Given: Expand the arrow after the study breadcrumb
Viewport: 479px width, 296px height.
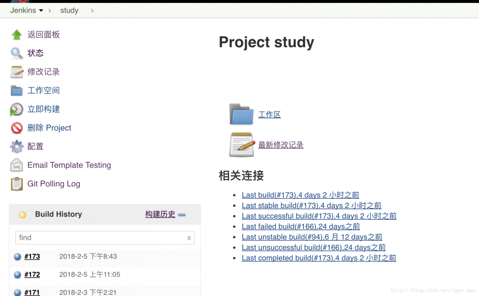Looking at the screenshot, I should (x=92, y=11).
